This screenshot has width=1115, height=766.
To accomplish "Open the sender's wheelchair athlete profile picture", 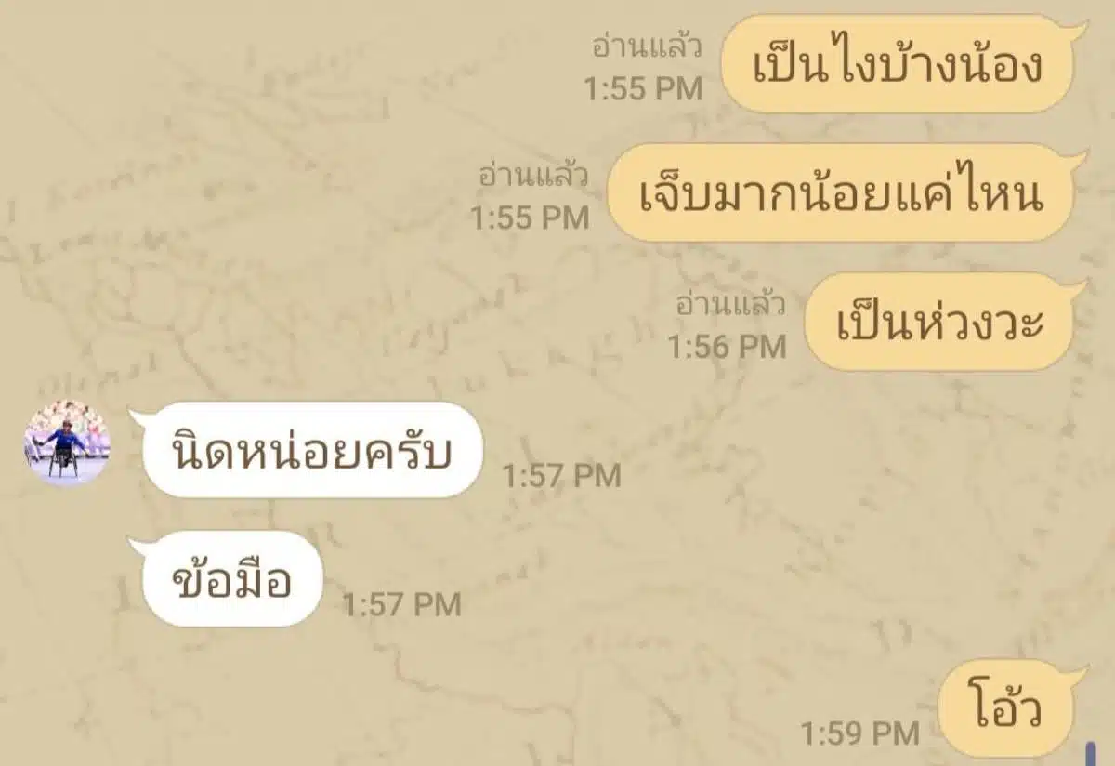I will click(x=67, y=443).
